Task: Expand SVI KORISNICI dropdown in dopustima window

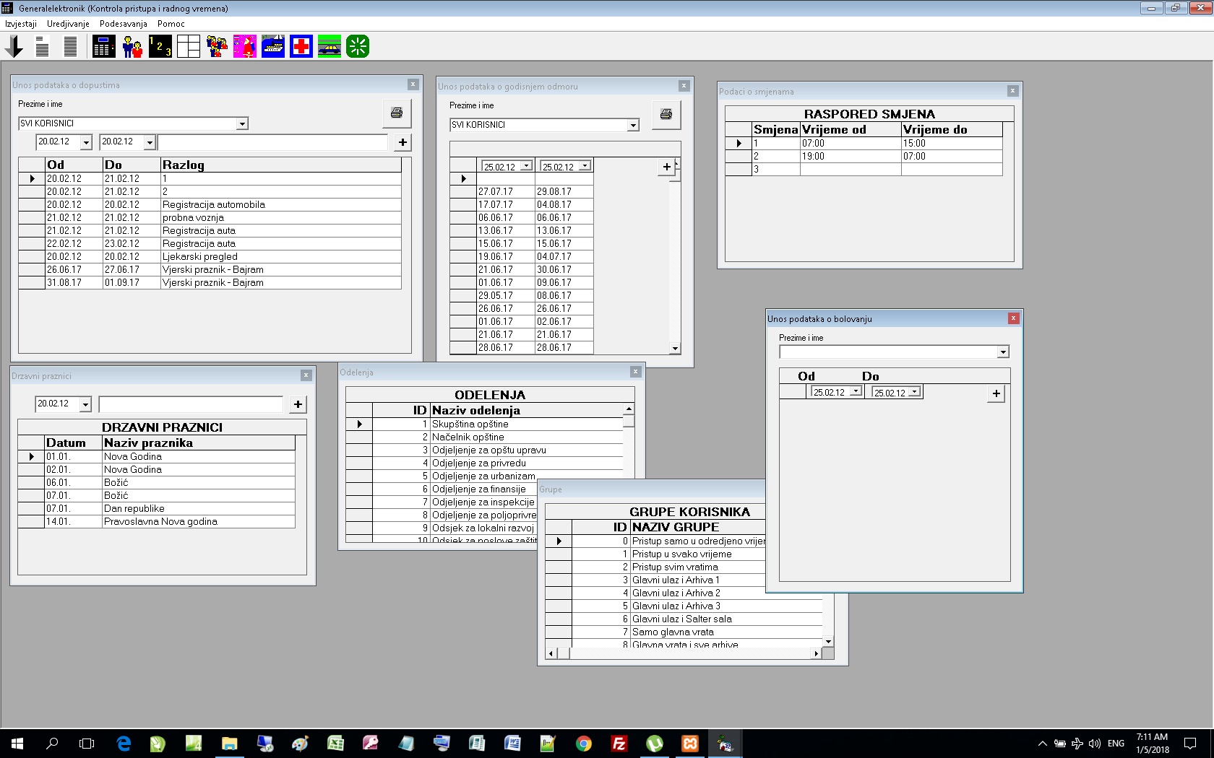Action: 242,124
